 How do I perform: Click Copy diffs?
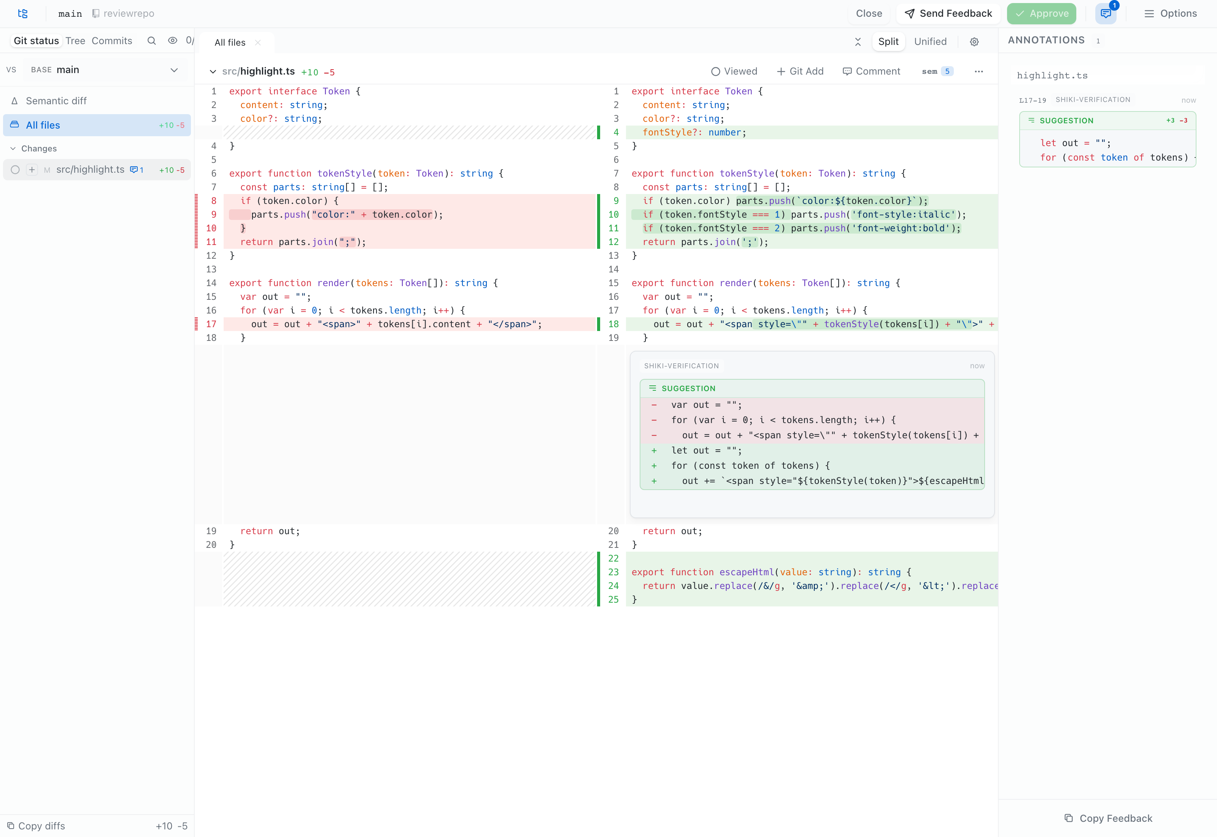click(x=36, y=826)
